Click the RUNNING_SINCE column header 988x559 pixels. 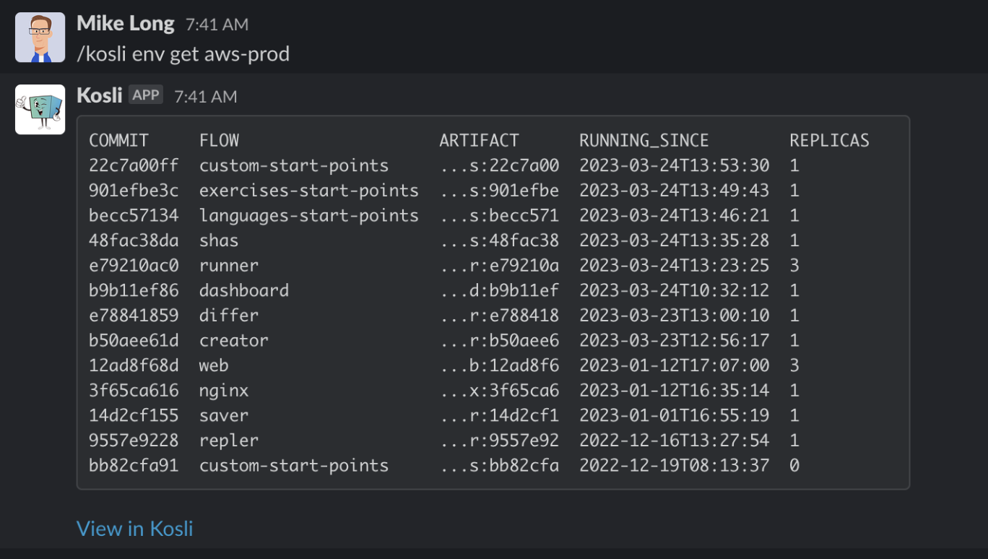pyautogui.click(x=643, y=141)
